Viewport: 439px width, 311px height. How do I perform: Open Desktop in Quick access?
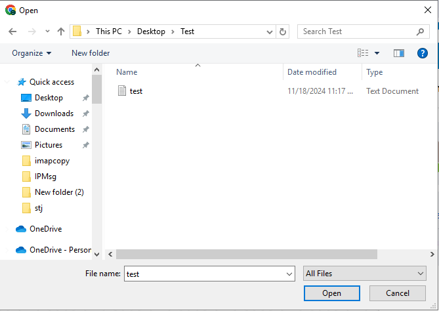(x=49, y=98)
